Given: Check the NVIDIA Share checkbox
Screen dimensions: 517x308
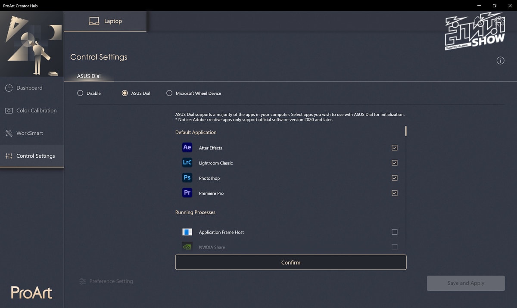Looking at the screenshot, I should click(395, 247).
